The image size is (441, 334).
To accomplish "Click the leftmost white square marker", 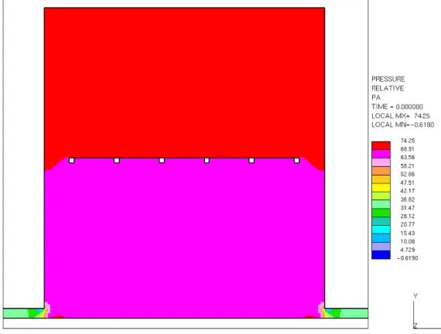I will click(x=71, y=161).
